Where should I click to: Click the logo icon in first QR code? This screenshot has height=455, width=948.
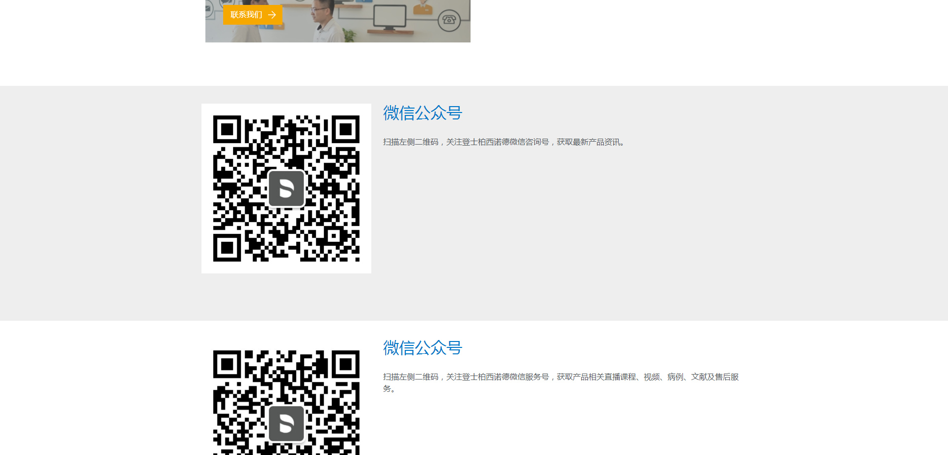(286, 189)
